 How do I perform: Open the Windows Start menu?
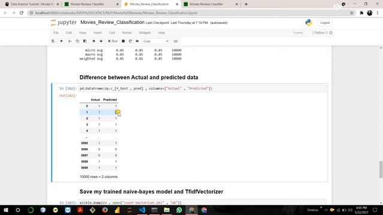point(5,210)
